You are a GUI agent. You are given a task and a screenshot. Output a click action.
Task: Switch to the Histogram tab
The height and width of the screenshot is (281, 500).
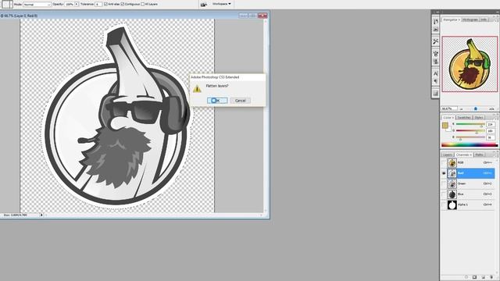pos(470,20)
